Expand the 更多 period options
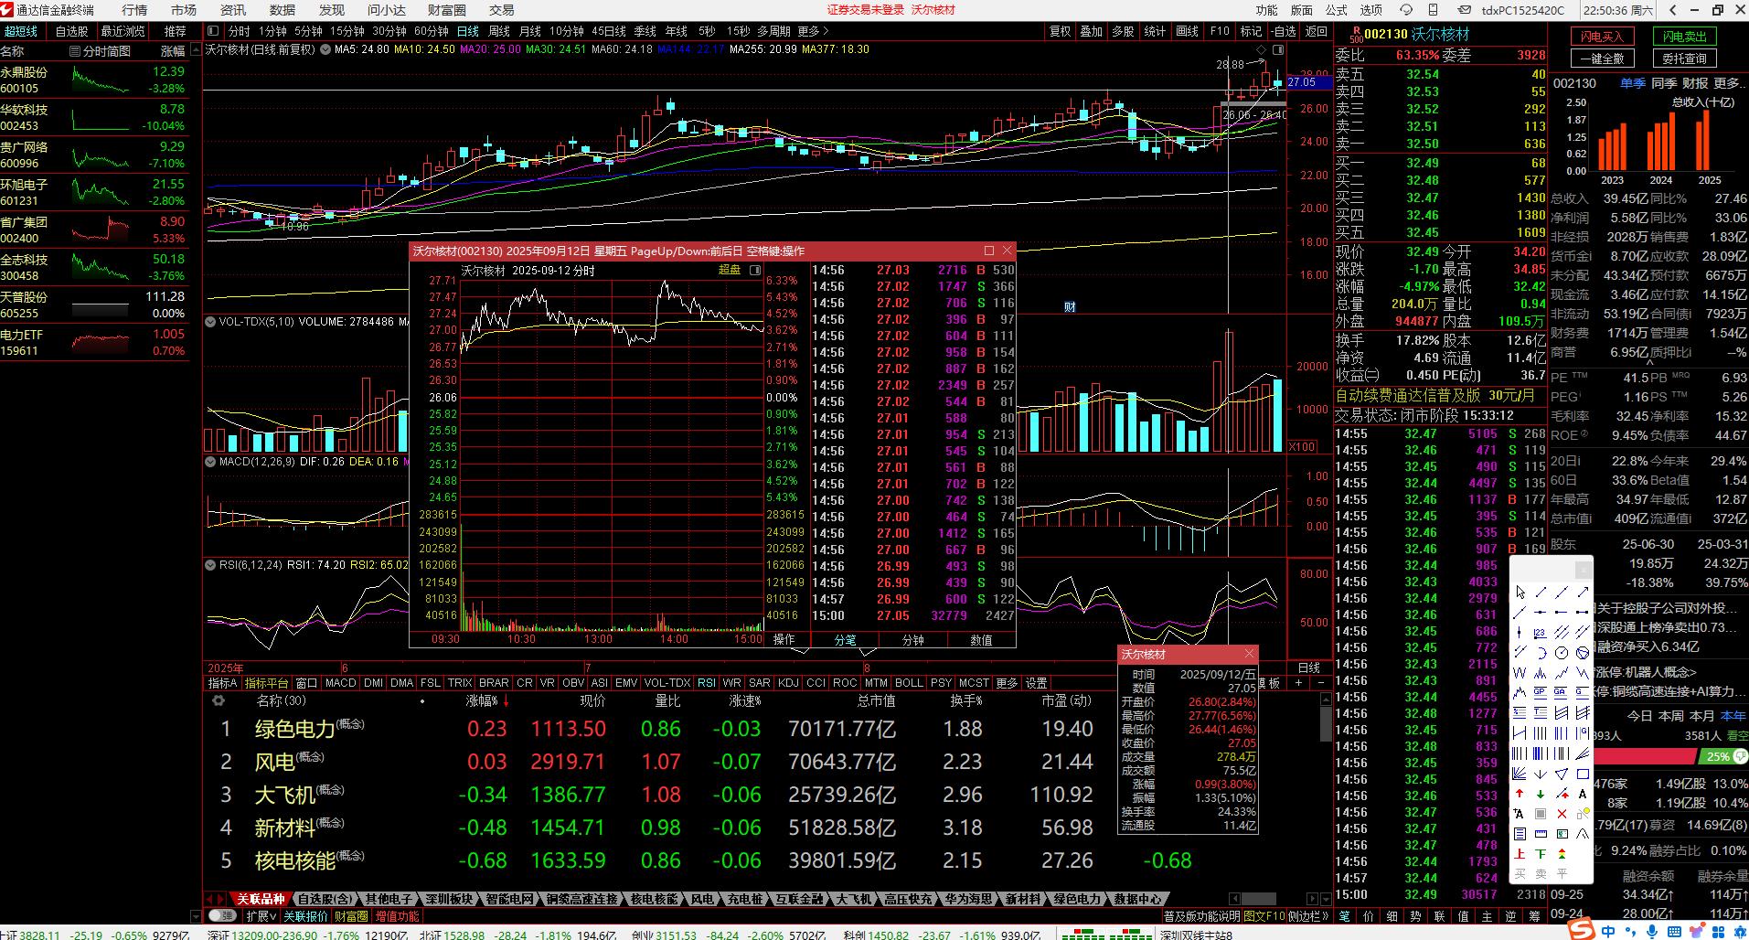This screenshot has width=1749, height=940. [813, 31]
